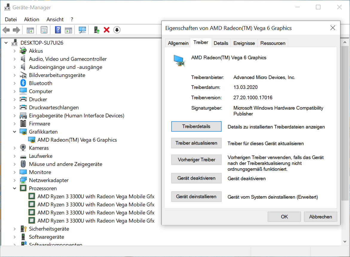350x257 pixels.
Task: Close the Eigenschaften dialog with X
Action: tap(333, 28)
